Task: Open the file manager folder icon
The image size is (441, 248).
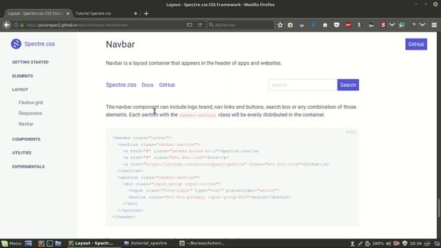Action: point(58,243)
